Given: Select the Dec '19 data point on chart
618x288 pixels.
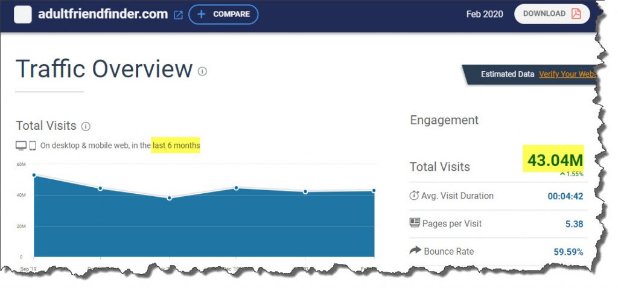Looking at the screenshot, I should (x=237, y=188).
